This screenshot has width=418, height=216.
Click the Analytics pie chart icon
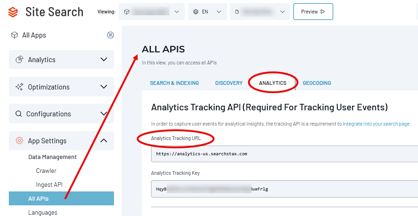point(19,59)
